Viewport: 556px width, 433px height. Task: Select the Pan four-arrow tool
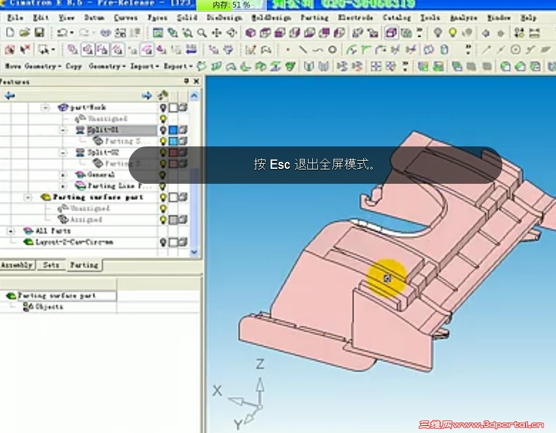click(217, 33)
